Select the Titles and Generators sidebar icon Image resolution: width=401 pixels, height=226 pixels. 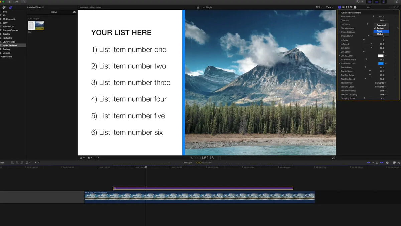(11, 7)
